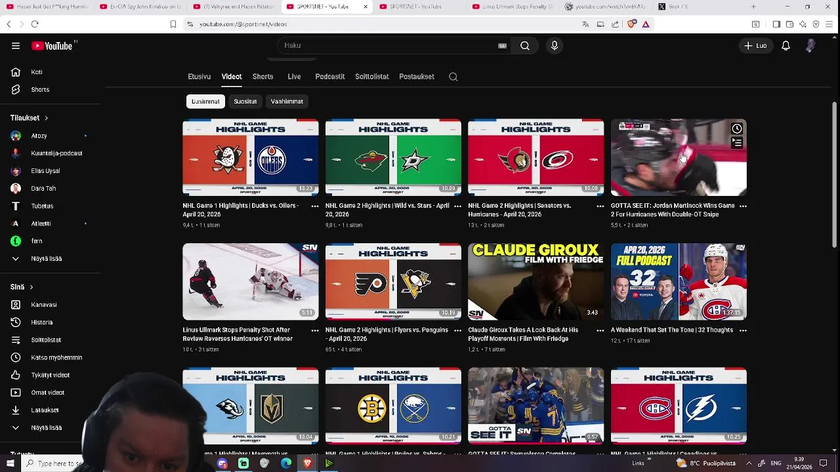Expand Tilaukset section chevron
The image size is (840, 472).
pyautogui.click(x=46, y=118)
